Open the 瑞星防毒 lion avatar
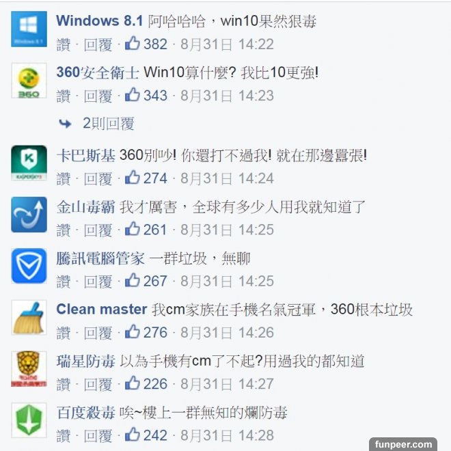 point(29,369)
